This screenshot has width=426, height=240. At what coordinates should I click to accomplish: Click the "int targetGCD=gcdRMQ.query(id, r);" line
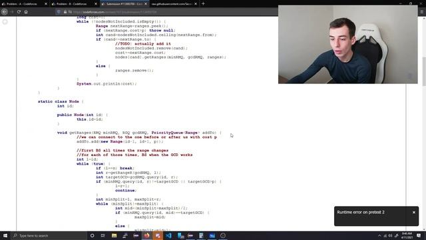[x=136, y=177]
